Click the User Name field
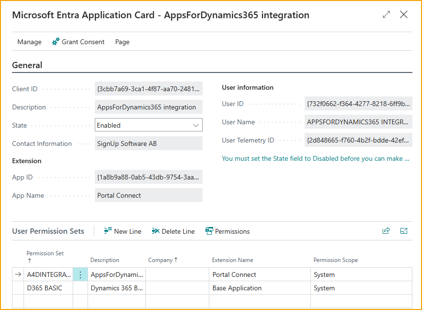Viewport: 422px width, 310px height. click(x=358, y=122)
